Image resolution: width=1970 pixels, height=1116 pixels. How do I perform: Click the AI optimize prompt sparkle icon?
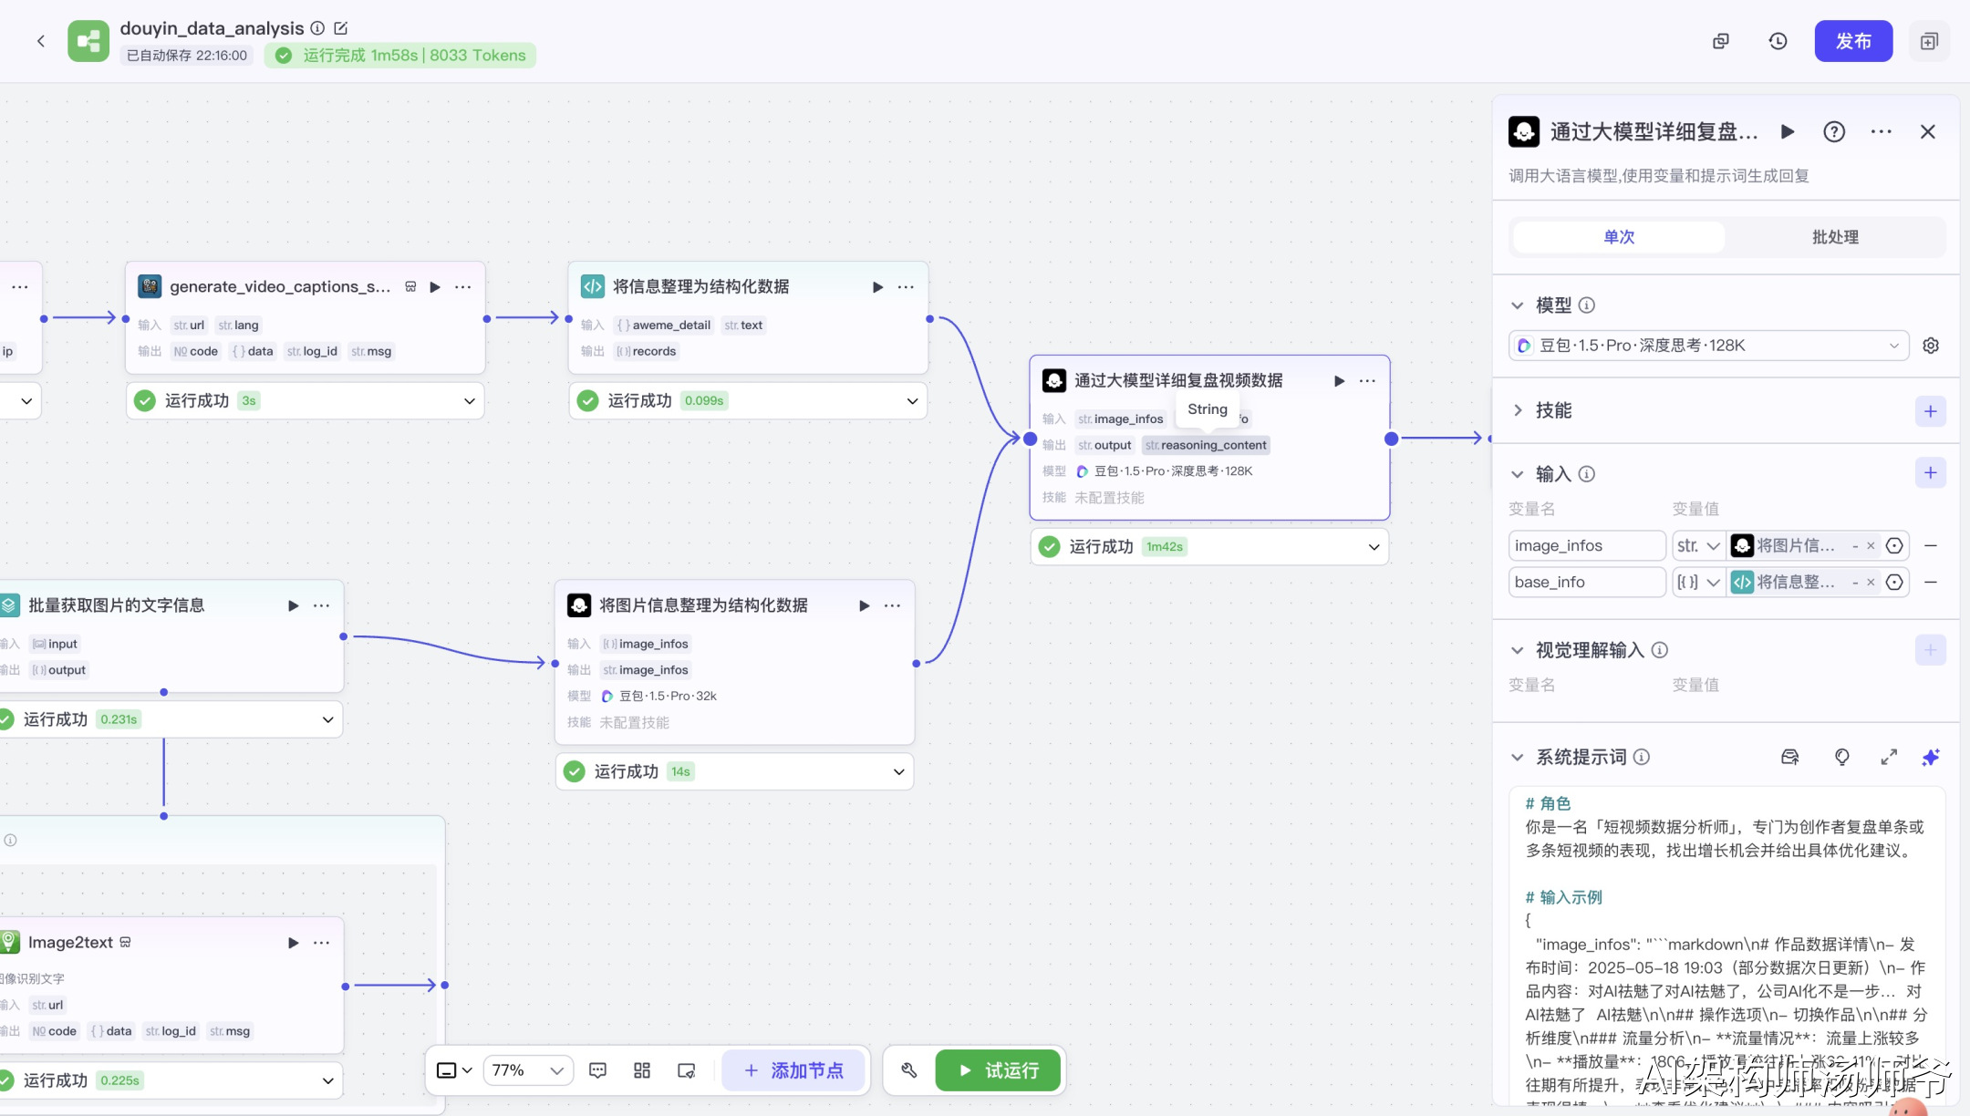(1931, 757)
